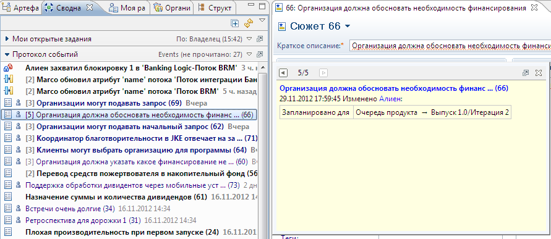Click lock icon of Алиен захватил блокировку event

(7, 67)
